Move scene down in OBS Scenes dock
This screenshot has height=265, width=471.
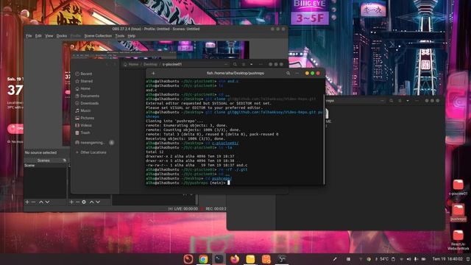(47, 202)
